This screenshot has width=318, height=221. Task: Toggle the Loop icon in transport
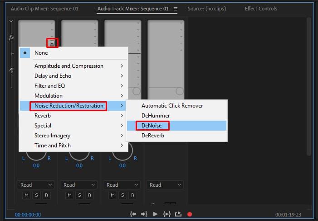click(178, 214)
